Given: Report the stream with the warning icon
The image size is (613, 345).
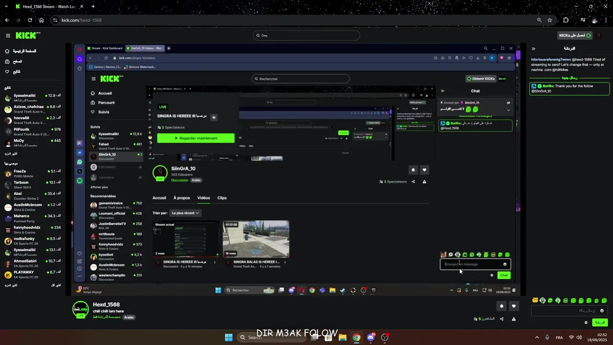Looking at the screenshot, I should click(x=514, y=319).
